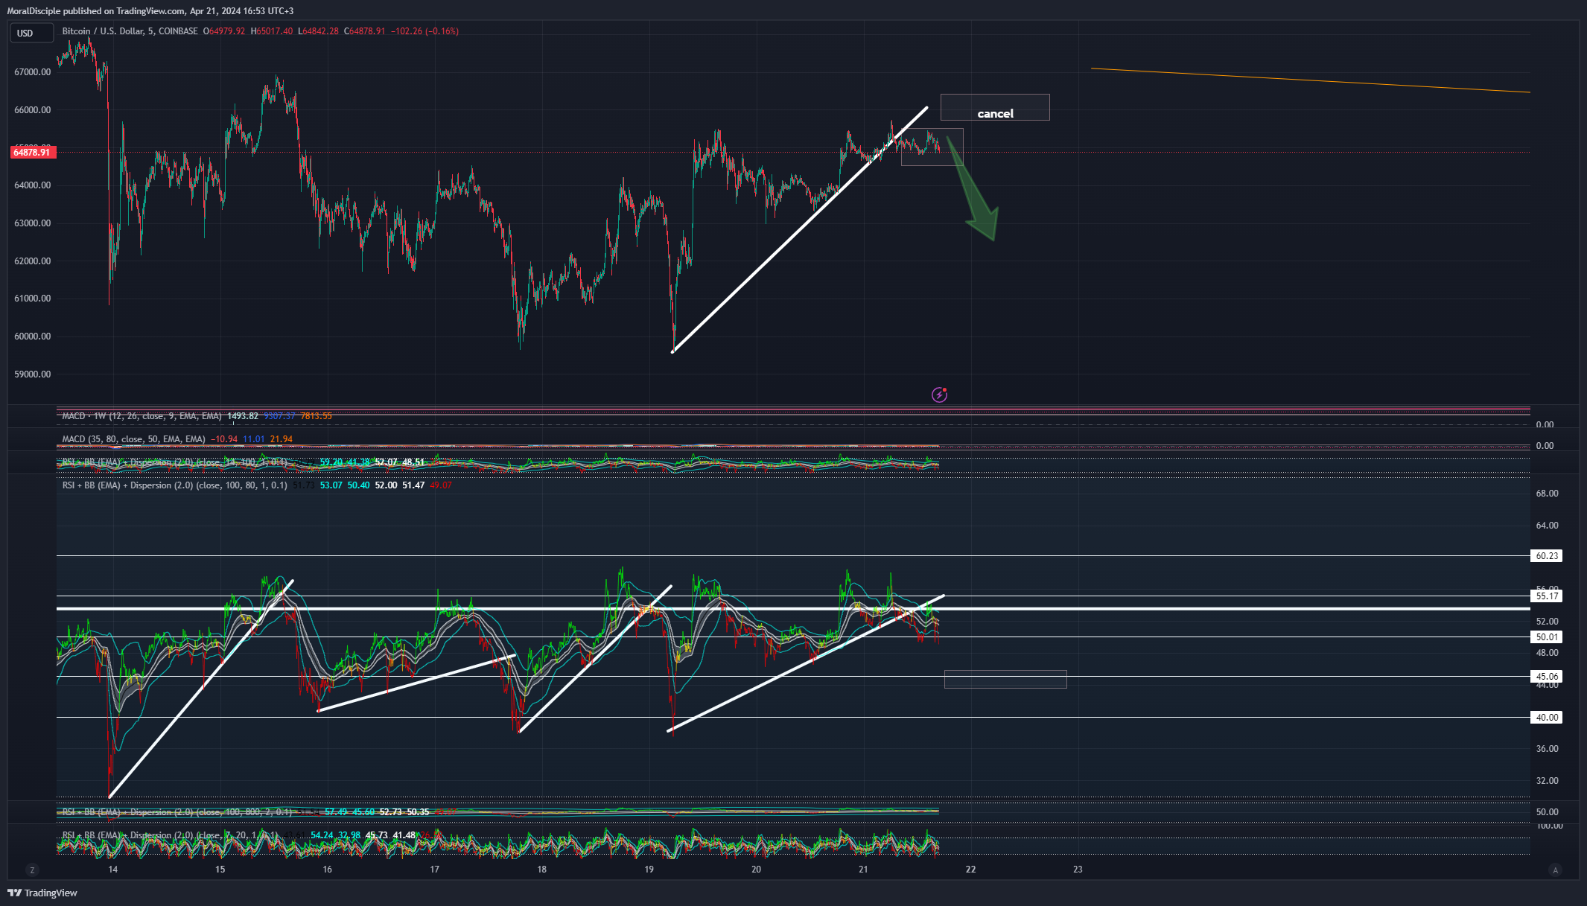Click the 68.00 RSI axis label

pos(1547,494)
